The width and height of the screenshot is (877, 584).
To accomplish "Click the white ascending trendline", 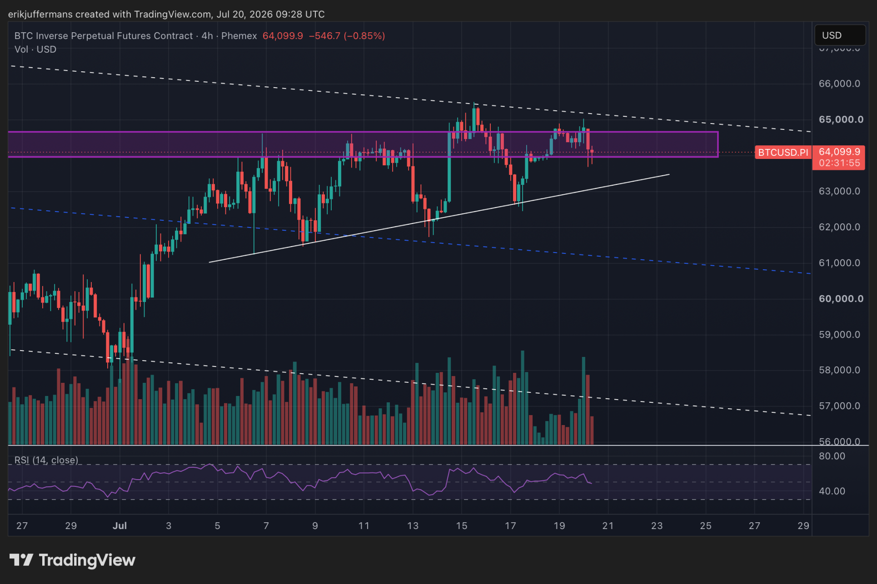I will click(439, 218).
